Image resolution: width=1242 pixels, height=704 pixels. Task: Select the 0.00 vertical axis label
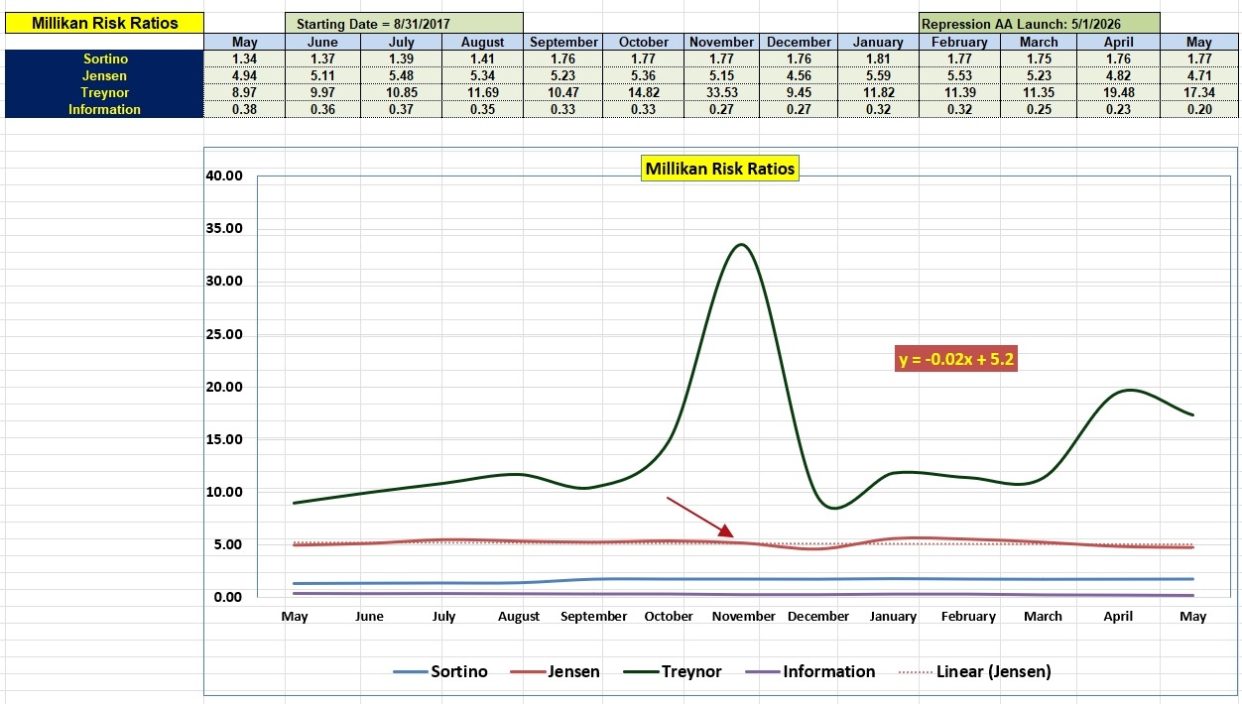(x=227, y=597)
